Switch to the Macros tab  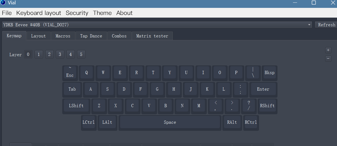click(x=63, y=36)
